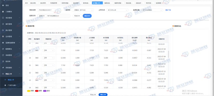Click the purple 超控 legend swatch

[x=45, y=91]
